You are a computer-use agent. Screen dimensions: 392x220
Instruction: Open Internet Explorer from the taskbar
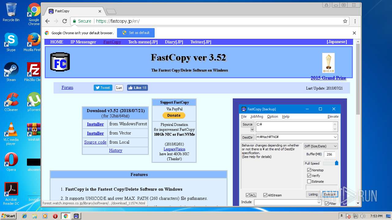24,216
